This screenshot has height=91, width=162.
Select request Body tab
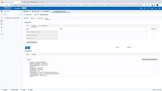coord(28,26)
